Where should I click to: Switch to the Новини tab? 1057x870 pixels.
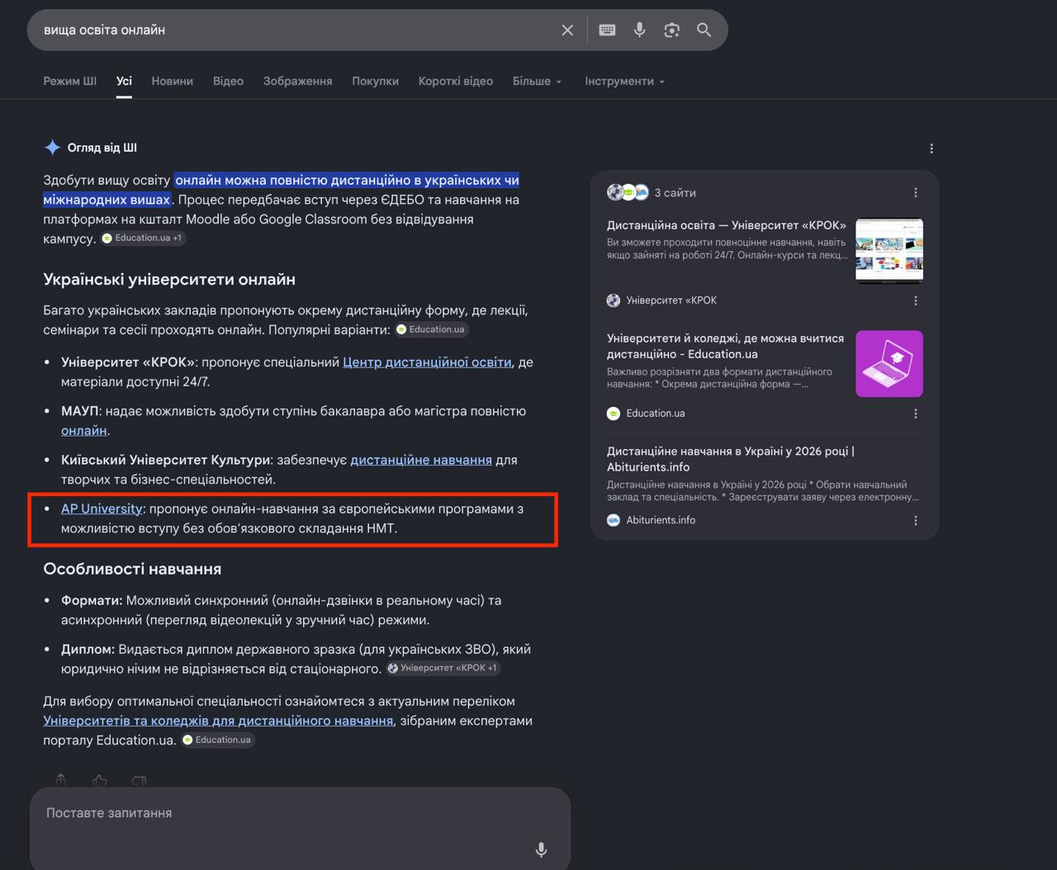(172, 81)
